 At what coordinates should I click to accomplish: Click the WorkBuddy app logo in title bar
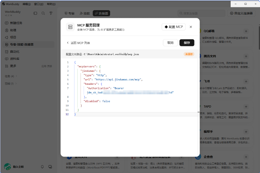[3, 4]
